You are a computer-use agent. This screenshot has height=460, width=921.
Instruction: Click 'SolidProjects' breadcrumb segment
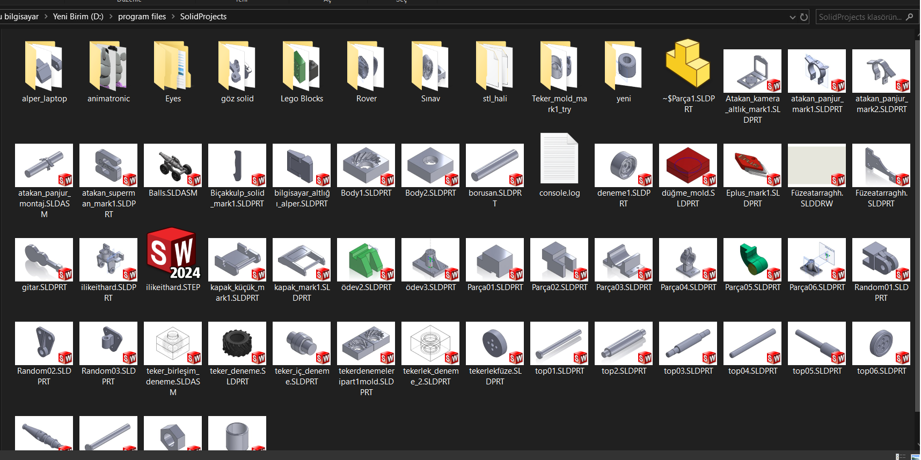pos(203,17)
